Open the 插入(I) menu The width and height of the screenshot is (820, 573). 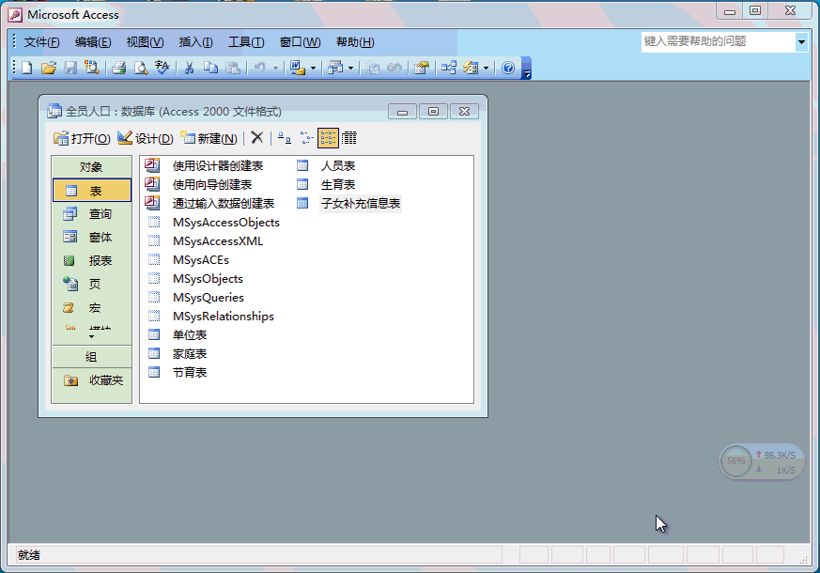195,42
